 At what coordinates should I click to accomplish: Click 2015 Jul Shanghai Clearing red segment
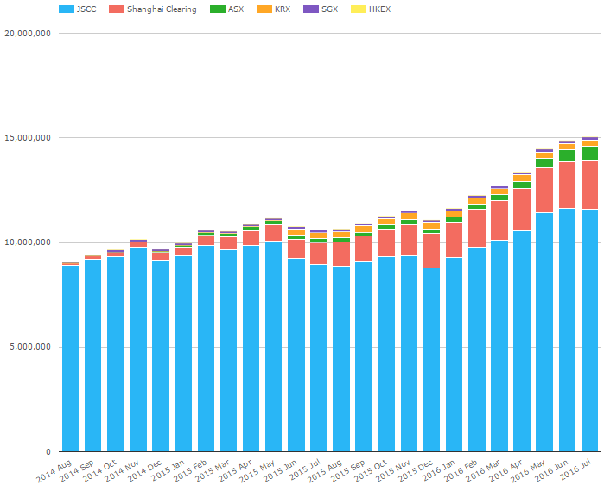click(x=319, y=254)
